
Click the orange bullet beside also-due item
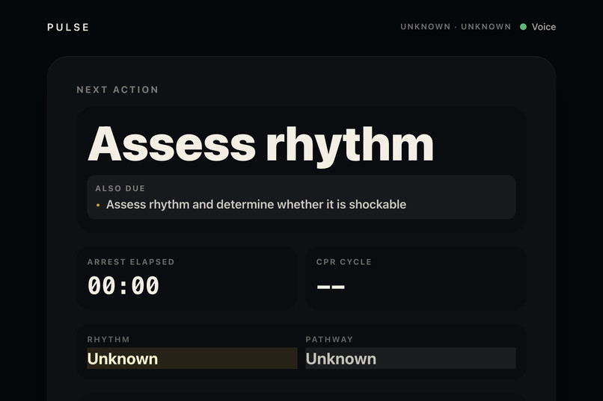point(98,205)
